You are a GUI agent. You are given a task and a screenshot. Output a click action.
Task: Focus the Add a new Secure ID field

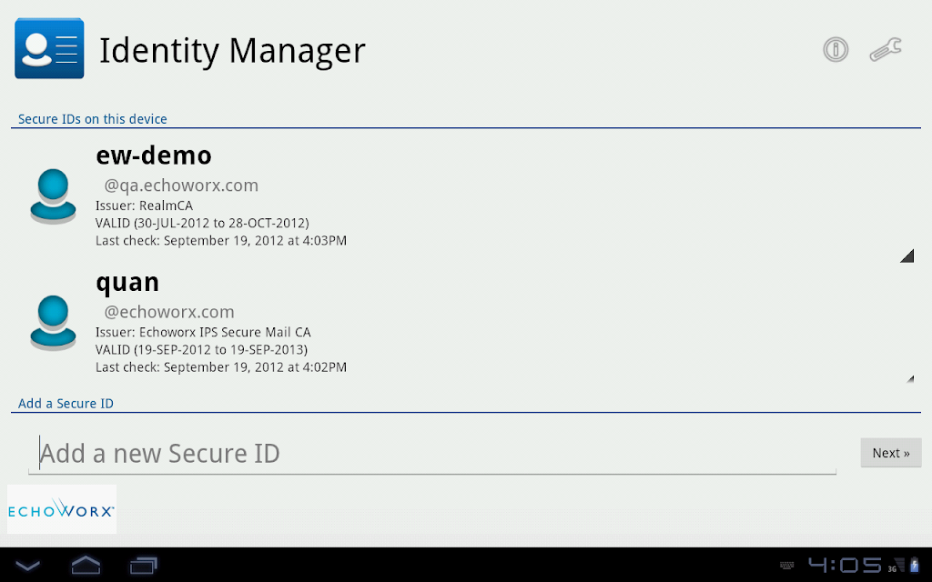[432, 455]
